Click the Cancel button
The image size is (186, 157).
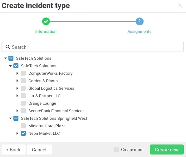coord(39,149)
